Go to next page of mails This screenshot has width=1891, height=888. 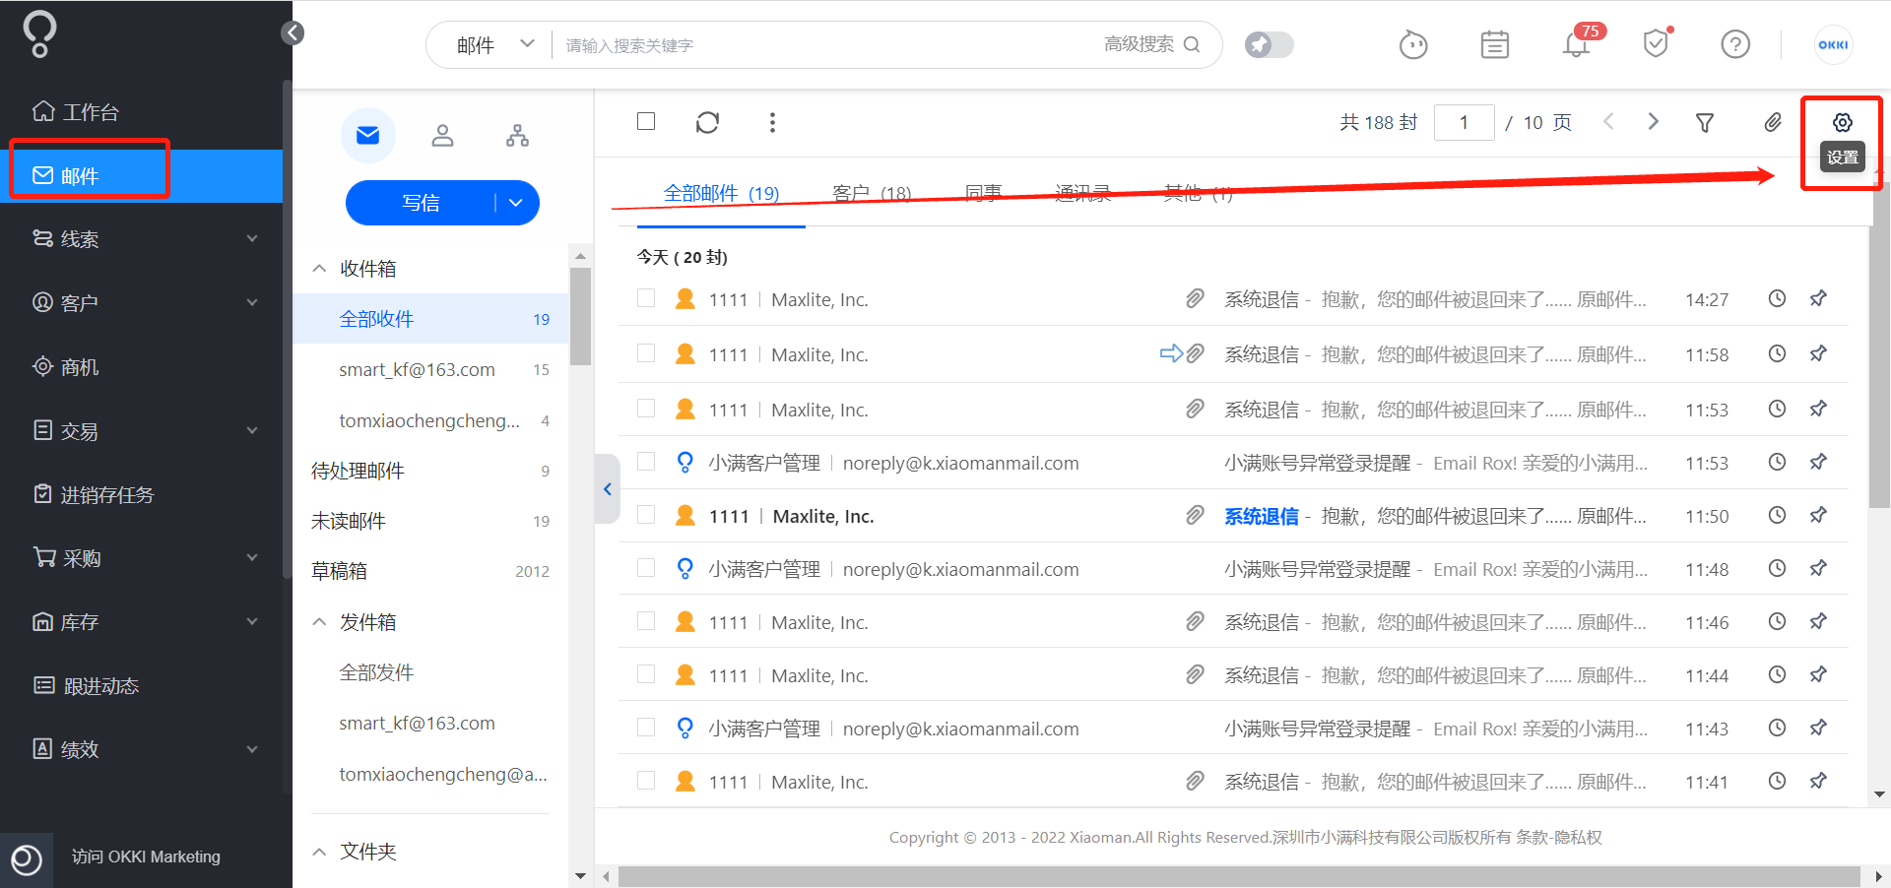(x=1654, y=121)
